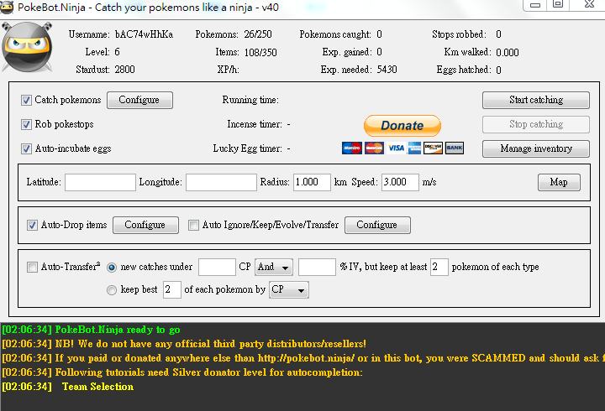
Task: Enable the Auto-Transfer checkbox
Action: pyautogui.click(x=32, y=267)
